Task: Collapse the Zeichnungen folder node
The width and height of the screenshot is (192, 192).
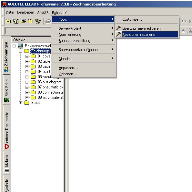Action: 20,51
